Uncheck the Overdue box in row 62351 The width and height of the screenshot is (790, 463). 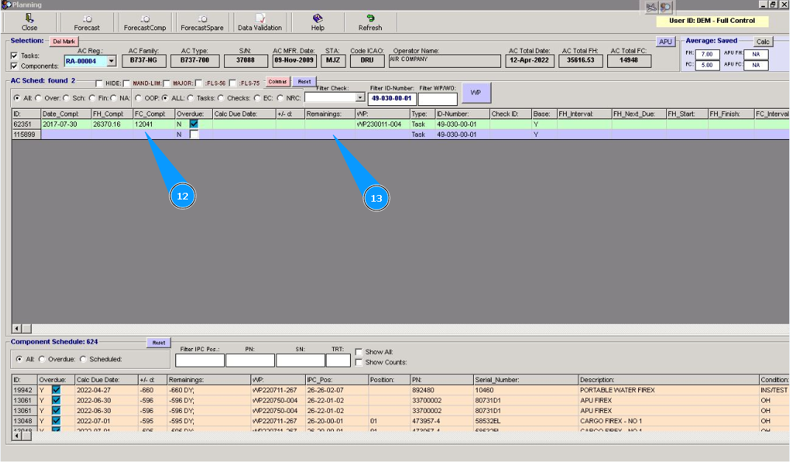pos(194,124)
